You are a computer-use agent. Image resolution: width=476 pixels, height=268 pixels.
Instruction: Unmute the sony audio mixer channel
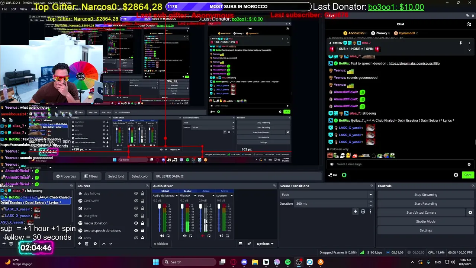203,236
